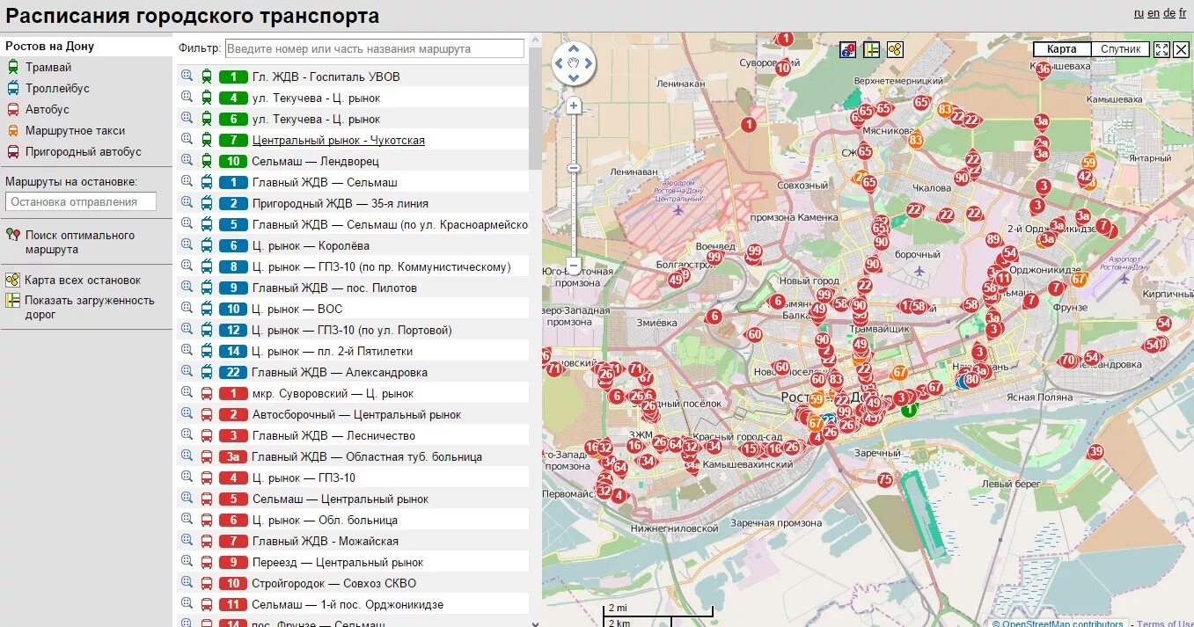Screen dimensions: 1194x627
Task: Focus the Остановка отправления input field
Action: pos(81,201)
